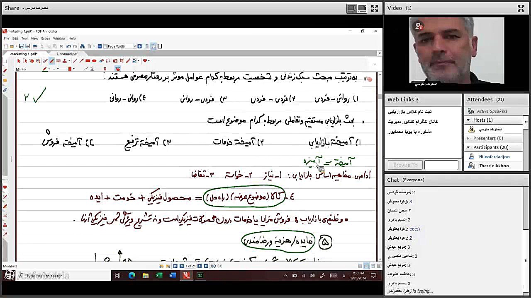531x298 pixels.
Task: Go to next page in PDF Annotator
Action: [200, 266]
